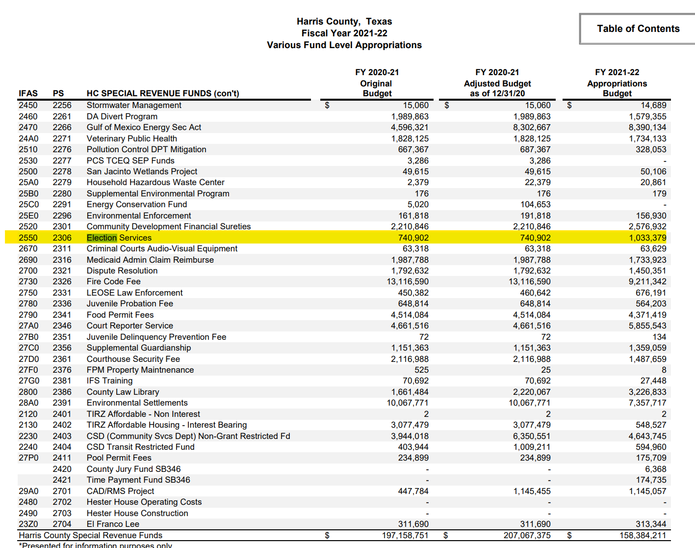The height and width of the screenshot is (548, 695).
Task: Select Criminal Courts Audio-Visual Equipment text
Action: click(x=162, y=248)
